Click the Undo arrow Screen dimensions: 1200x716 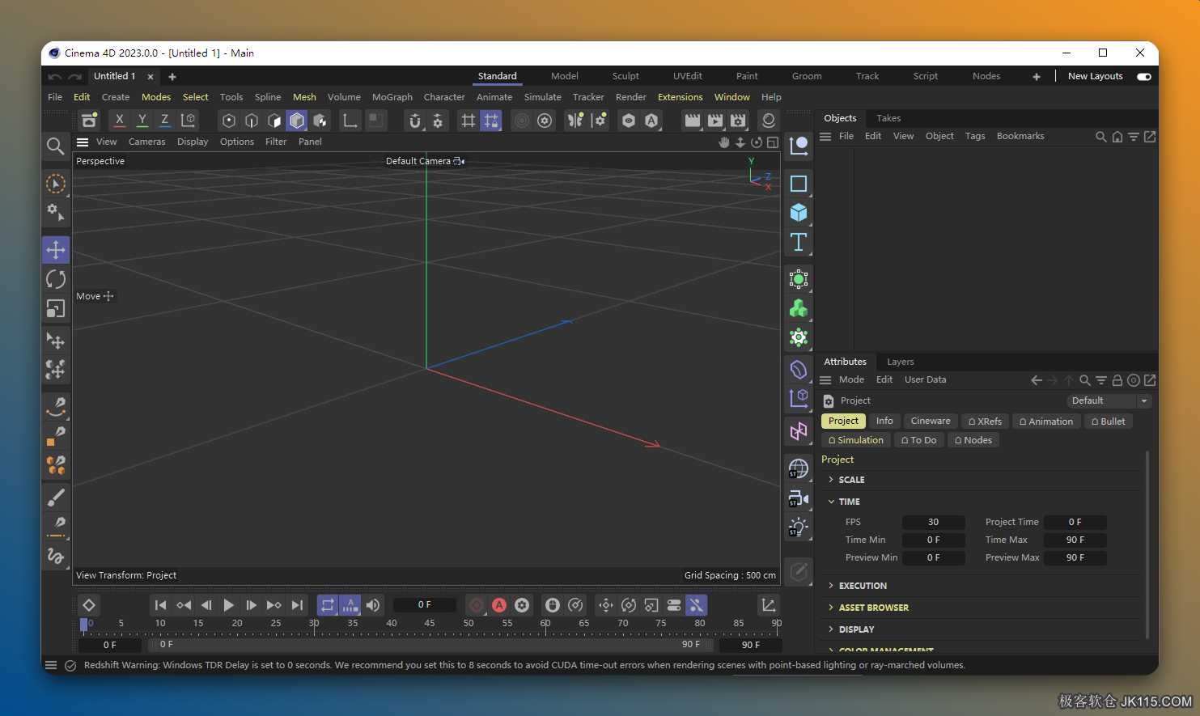[x=54, y=77]
